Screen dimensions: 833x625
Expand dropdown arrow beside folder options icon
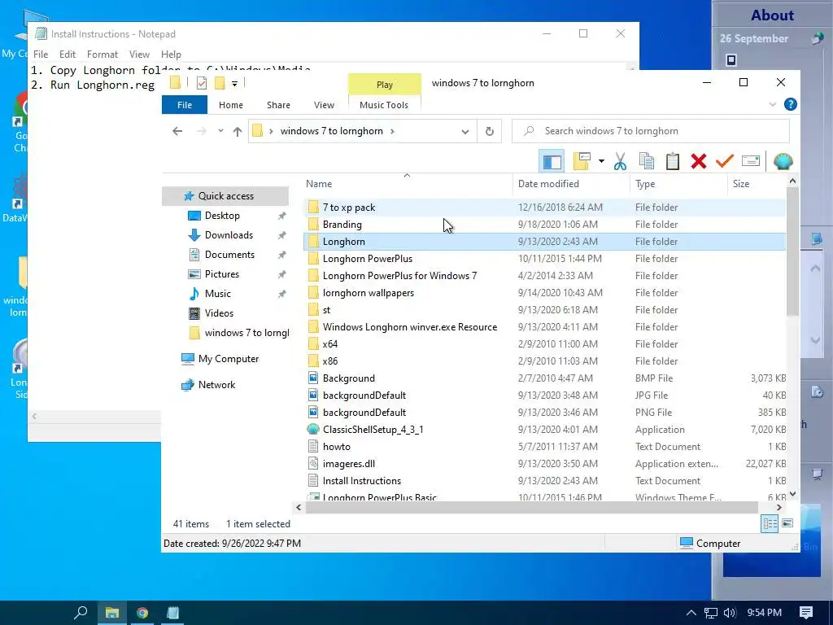(x=601, y=161)
